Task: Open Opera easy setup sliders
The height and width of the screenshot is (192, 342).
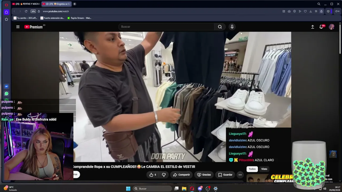Action: pos(316,11)
